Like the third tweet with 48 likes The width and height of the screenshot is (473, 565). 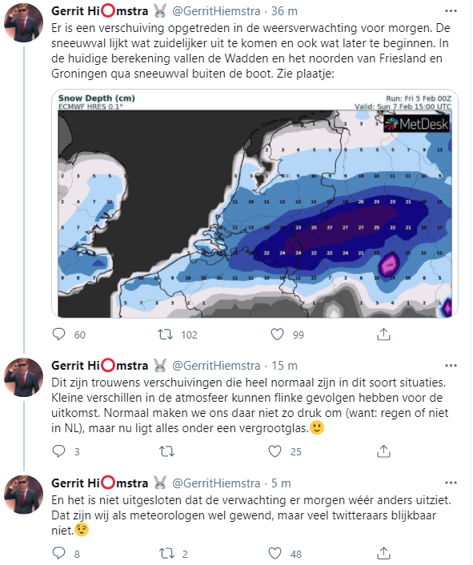275,553
